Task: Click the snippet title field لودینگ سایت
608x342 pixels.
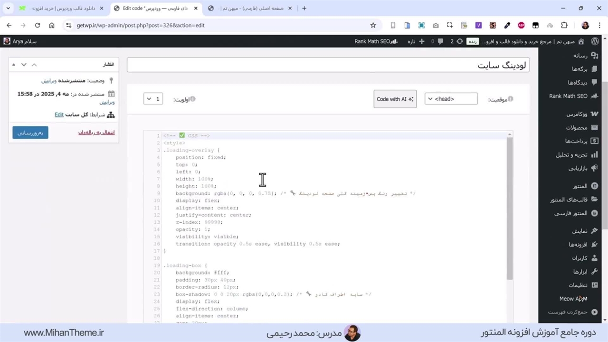Action: coord(328,65)
